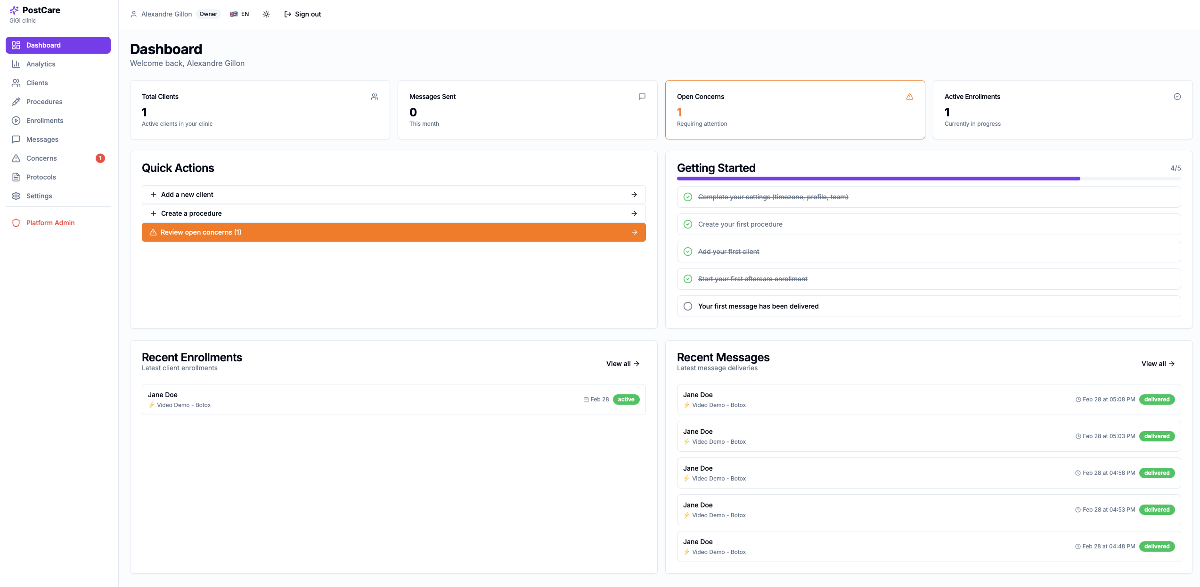The height and width of the screenshot is (587, 1200).
Task: Open Messages via the speech bubble icon
Action: coord(16,139)
